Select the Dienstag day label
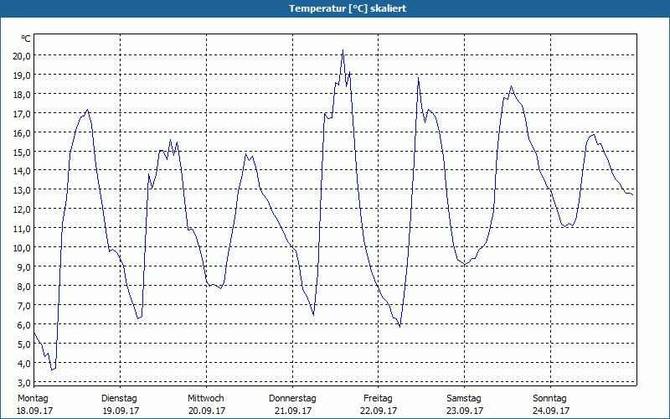Image resolution: width=670 pixels, height=419 pixels. (119, 398)
